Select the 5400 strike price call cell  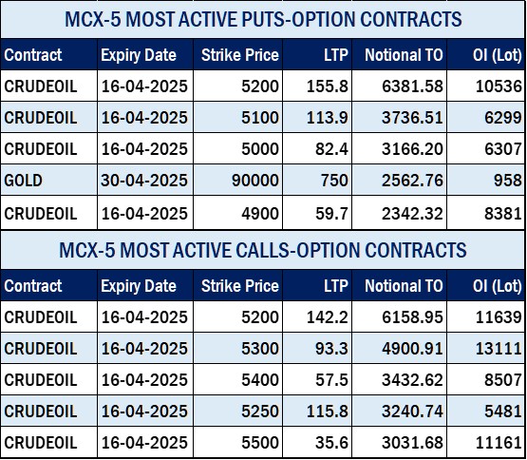(238, 379)
